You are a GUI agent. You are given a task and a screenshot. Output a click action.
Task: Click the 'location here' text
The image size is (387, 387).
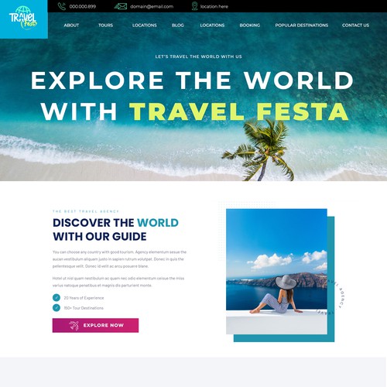coord(214,7)
